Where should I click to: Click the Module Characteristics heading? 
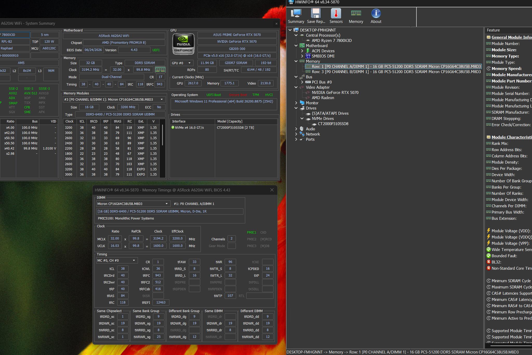point(511,137)
